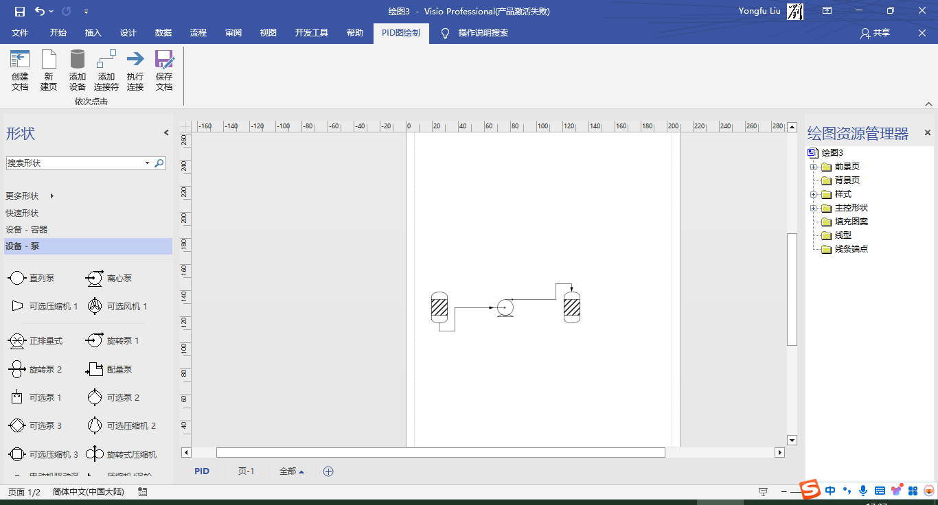Screen dimensions: 938x505
Task: Click the vertical scrollbar down arrow
Action: click(792, 441)
